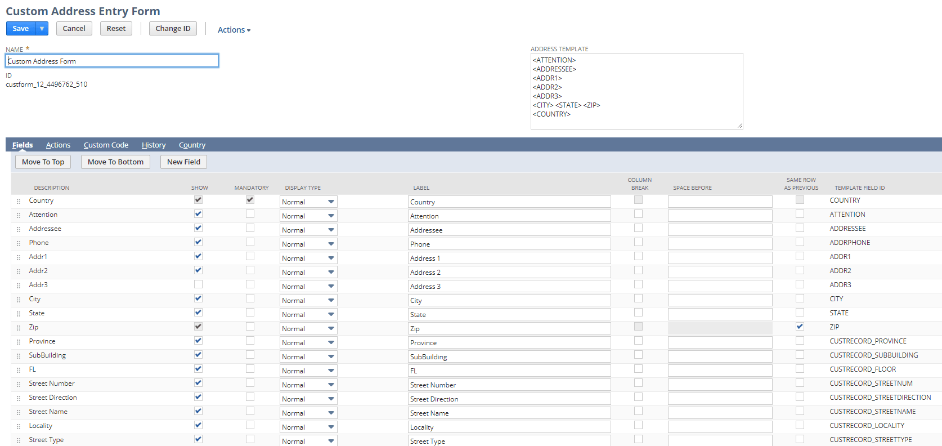Open the Country tab
942x446 pixels.
tap(192, 145)
